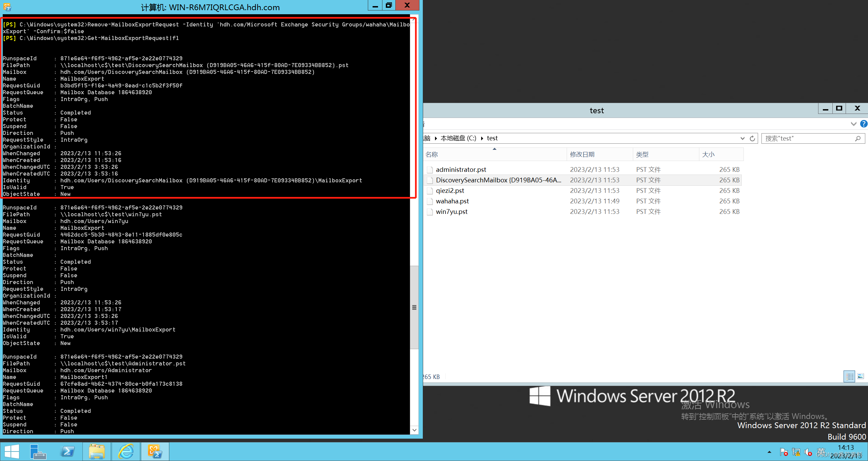Open File Explorer from the taskbar
Image resolution: width=868 pixels, height=461 pixels.
(97, 452)
